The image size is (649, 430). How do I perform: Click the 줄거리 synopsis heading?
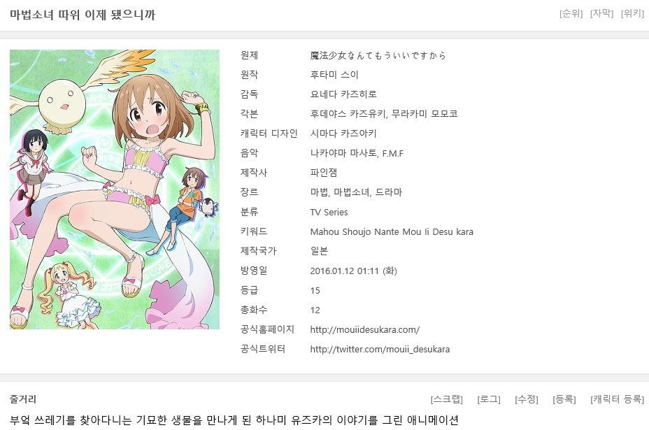[23, 399]
